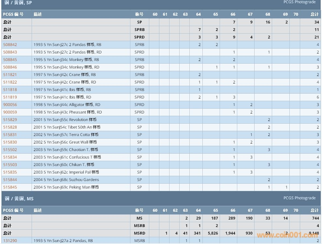Screen dimensions: 322x244
Task: Select the 1997 Sun-J42c Crane RD description
Action: (65, 82)
